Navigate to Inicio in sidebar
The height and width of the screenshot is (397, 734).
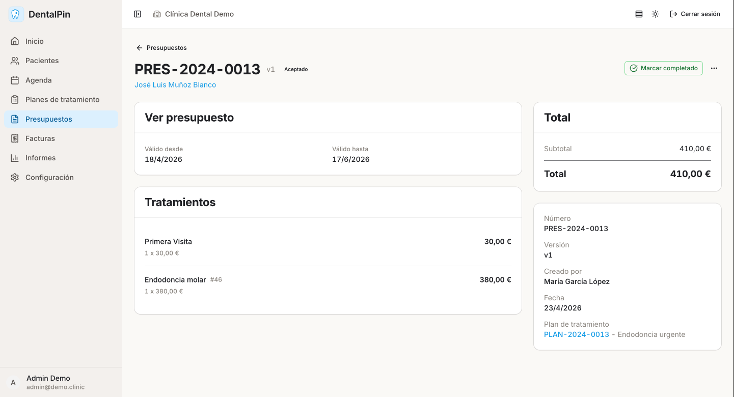(x=35, y=41)
